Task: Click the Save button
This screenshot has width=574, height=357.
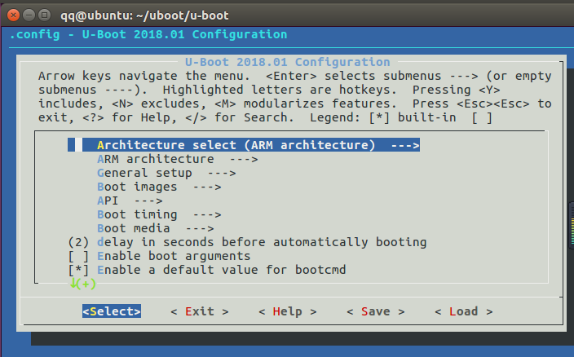Action: coord(376,311)
